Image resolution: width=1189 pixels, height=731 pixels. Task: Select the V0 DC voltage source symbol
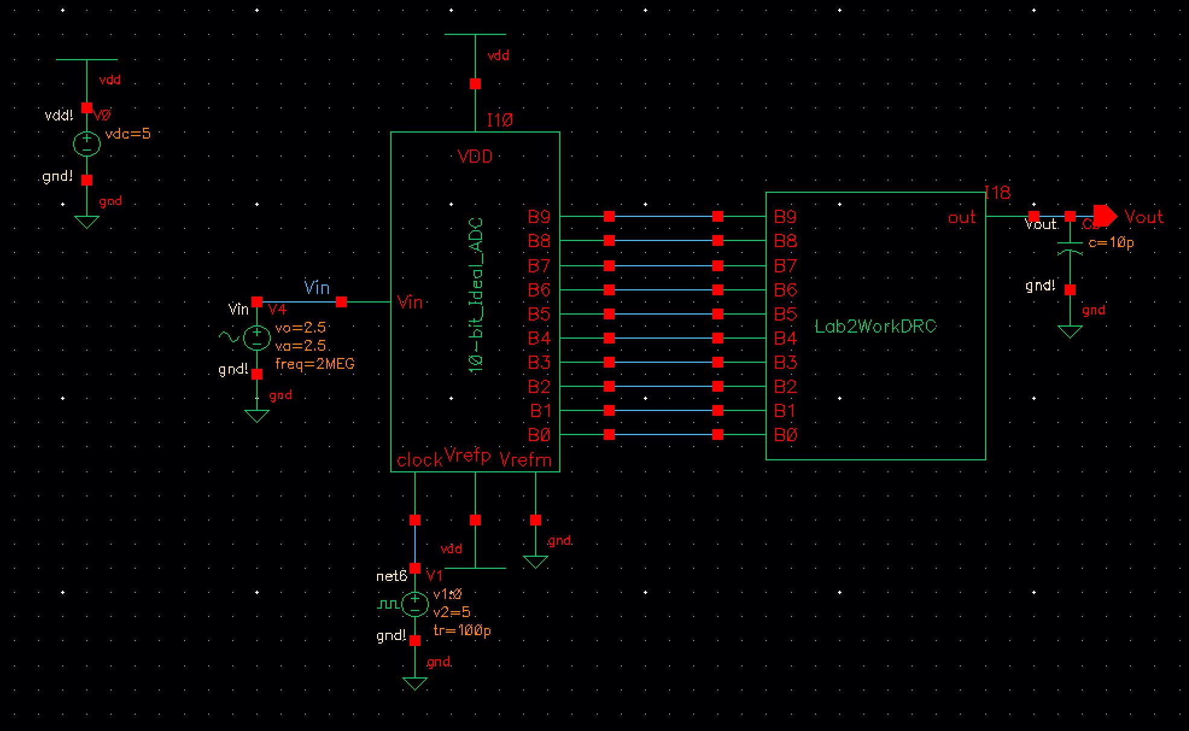(87, 144)
